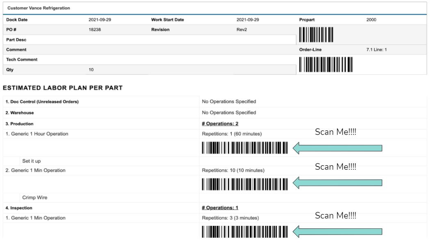Select the PO number 18238
Image resolution: width=430 pixels, height=246 pixels.
pyautogui.click(x=95, y=30)
